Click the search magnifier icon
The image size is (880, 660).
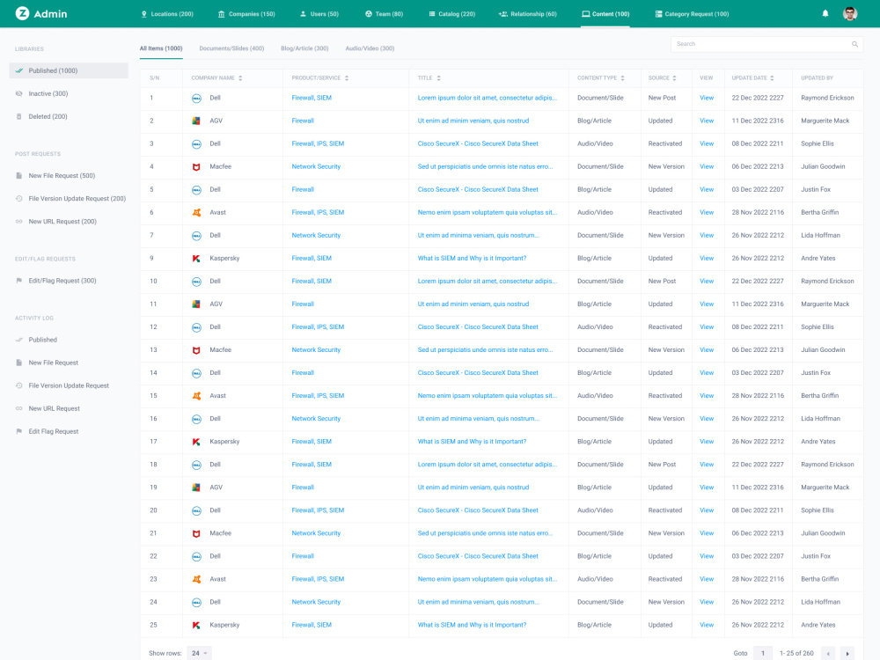coord(854,44)
